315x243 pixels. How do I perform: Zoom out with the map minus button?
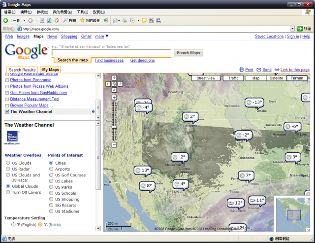[114, 144]
